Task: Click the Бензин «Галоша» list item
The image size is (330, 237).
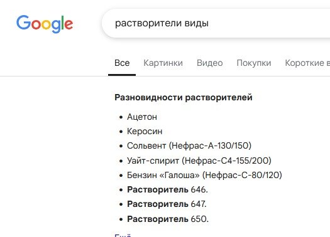Action: click(x=204, y=175)
